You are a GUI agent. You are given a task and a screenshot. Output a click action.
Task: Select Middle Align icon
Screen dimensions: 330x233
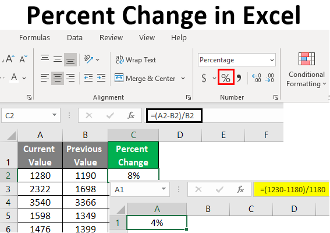(x=58, y=59)
